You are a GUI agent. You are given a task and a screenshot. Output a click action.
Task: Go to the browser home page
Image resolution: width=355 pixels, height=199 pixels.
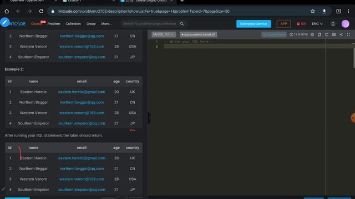click(7, 11)
